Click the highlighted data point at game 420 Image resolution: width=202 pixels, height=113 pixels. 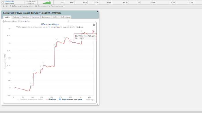coord(93,31)
